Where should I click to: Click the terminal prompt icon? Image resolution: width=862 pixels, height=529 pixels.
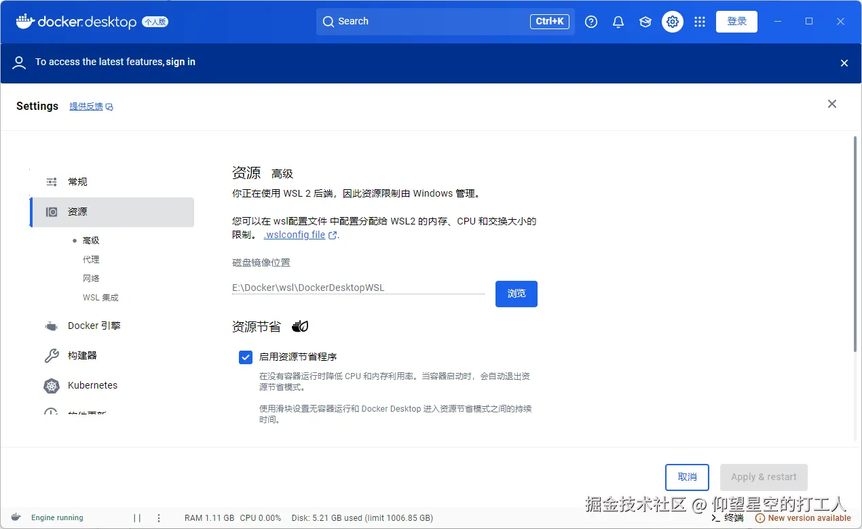pos(715,518)
